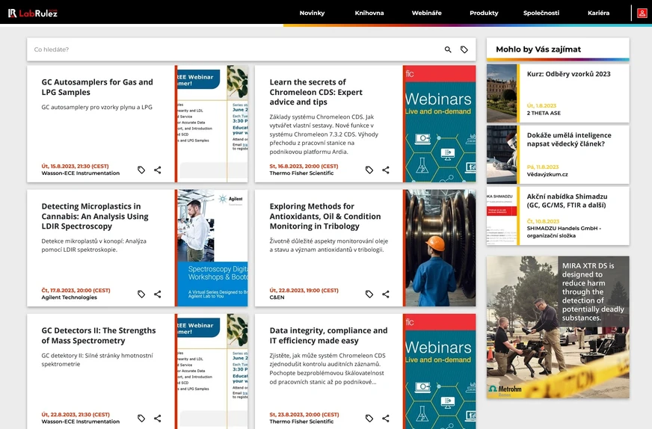Share the GC Autosamplers for Gas webinar
The height and width of the screenshot is (429, 652).
pos(158,170)
